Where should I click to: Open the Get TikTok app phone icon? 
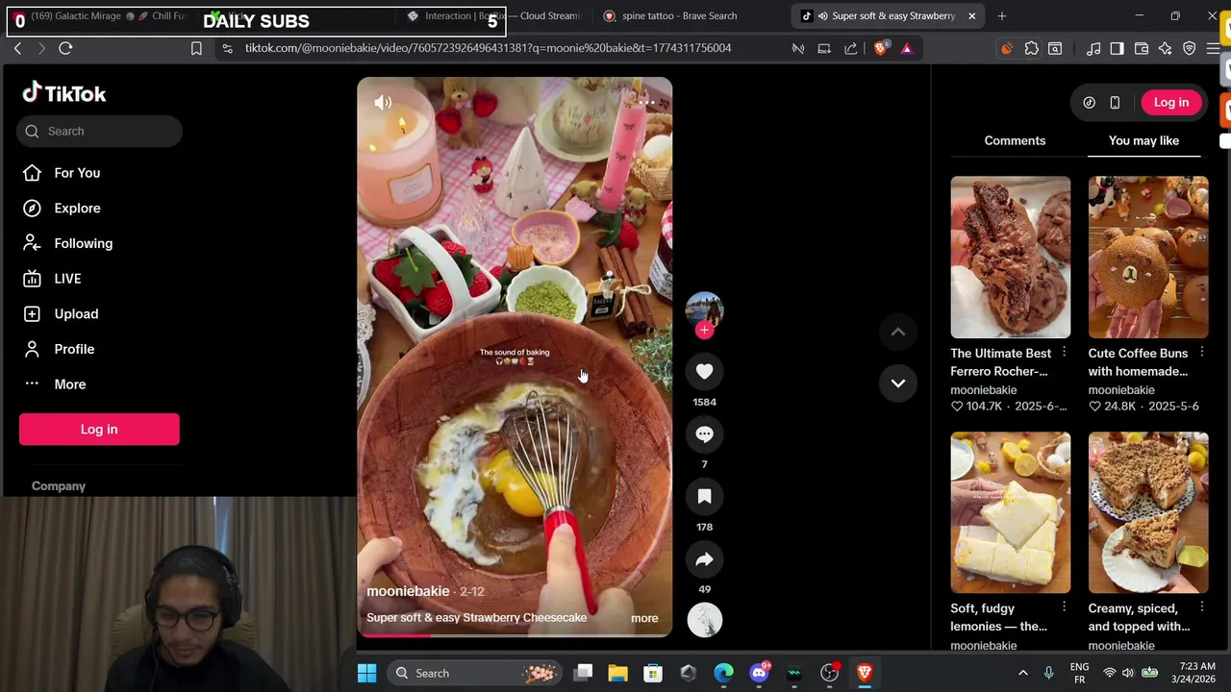pos(1115,103)
